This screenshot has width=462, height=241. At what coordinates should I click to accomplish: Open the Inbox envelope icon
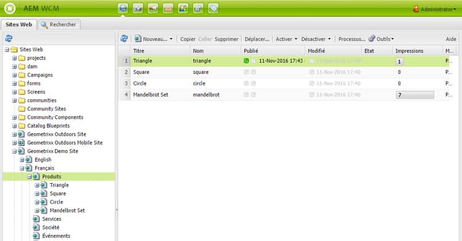click(168, 8)
